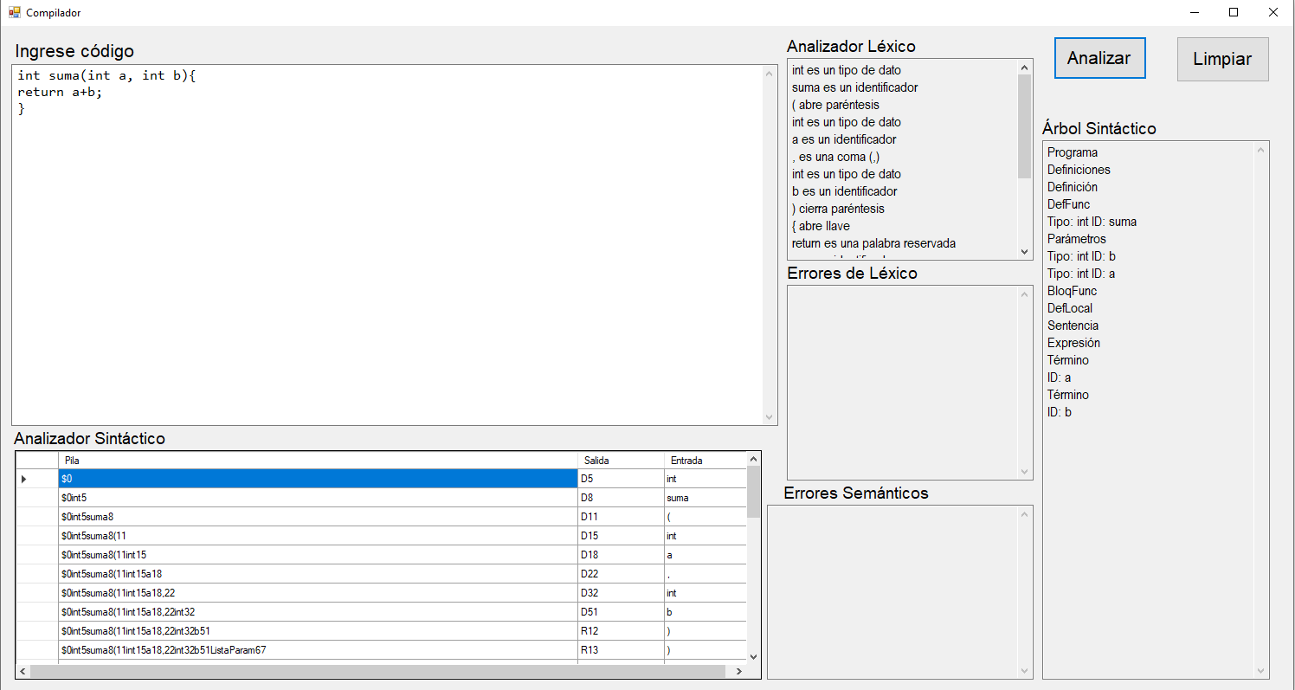Screen dimensions: 1295x690
Task: Select "suma es un identificador" in Analizador Léxico
Action: (x=854, y=87)
